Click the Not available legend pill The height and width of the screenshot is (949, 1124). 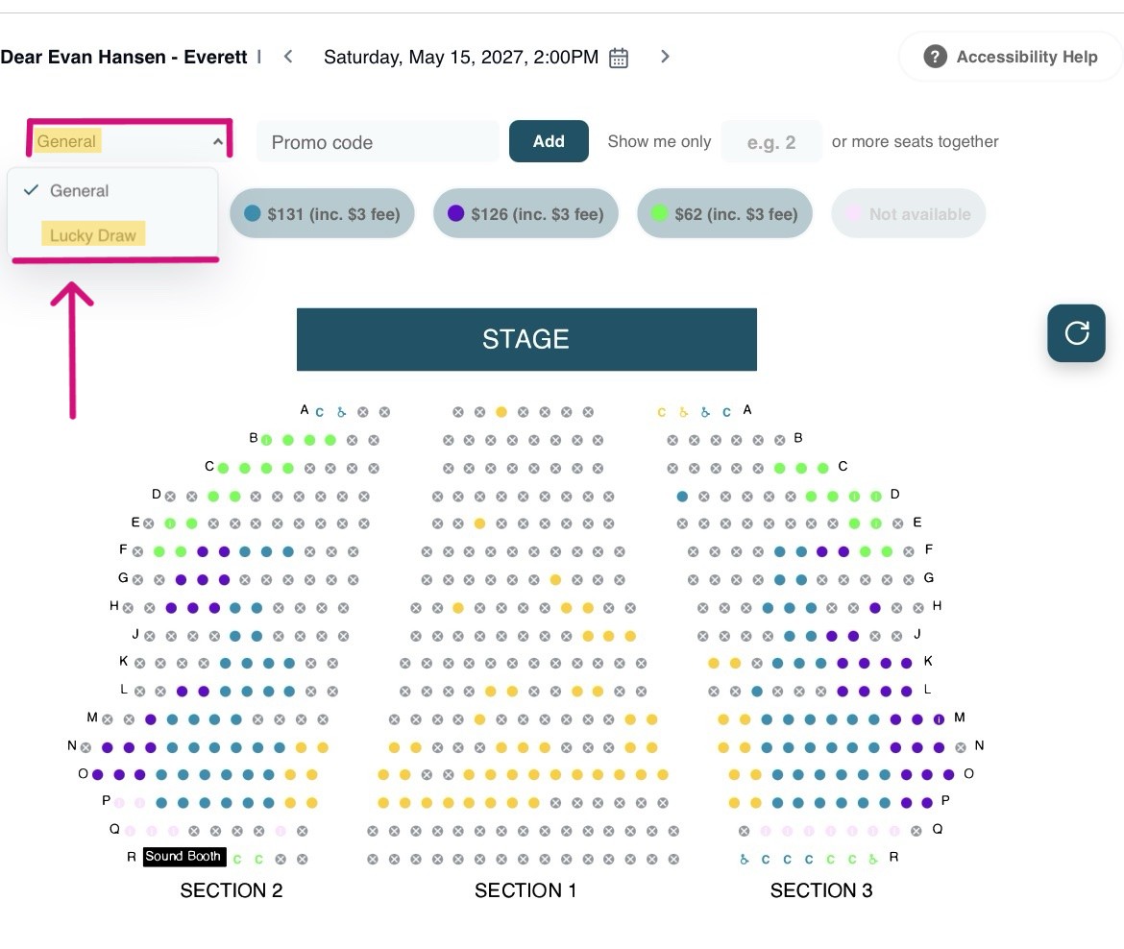tap(908, 213)
